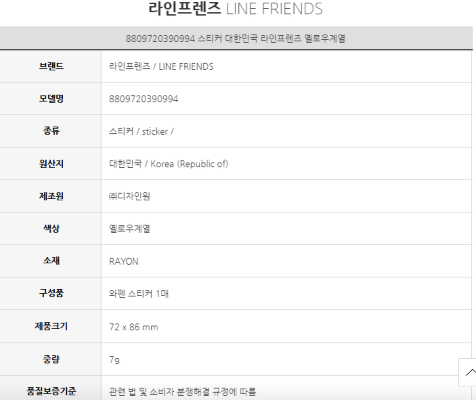Click the brand value 라인프렌즈 / LINE FRIENDS

161,67
